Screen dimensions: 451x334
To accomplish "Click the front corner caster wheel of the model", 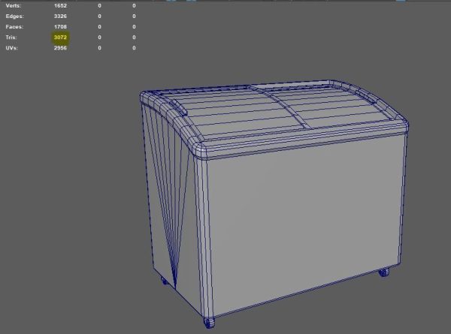I will 209,322.
